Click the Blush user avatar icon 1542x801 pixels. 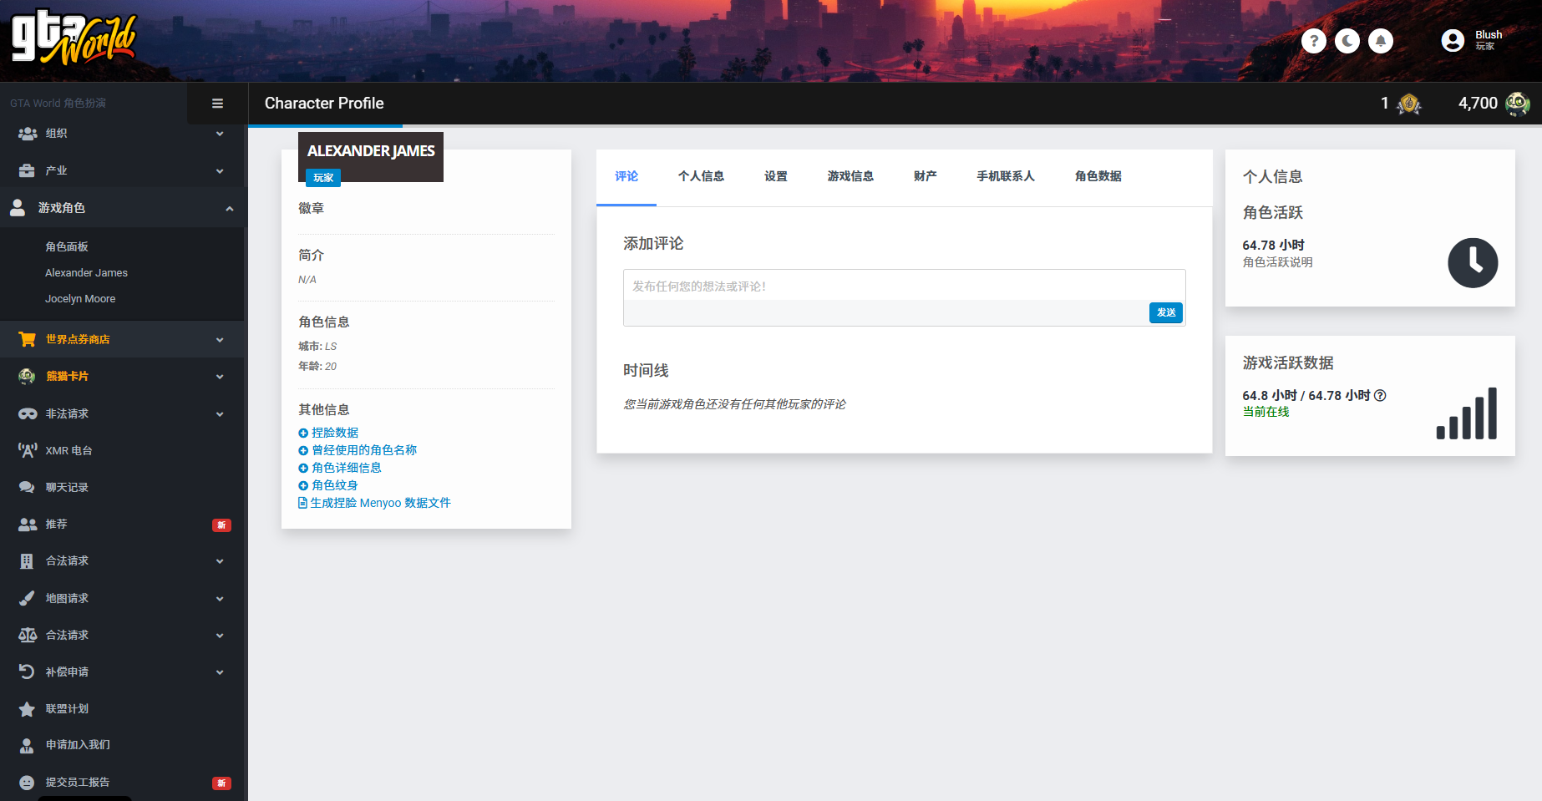[1453, 40]
